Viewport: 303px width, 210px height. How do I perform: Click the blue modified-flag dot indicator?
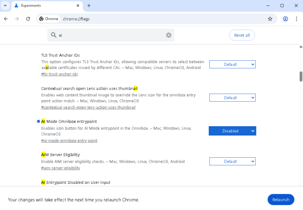pos(38,121)
